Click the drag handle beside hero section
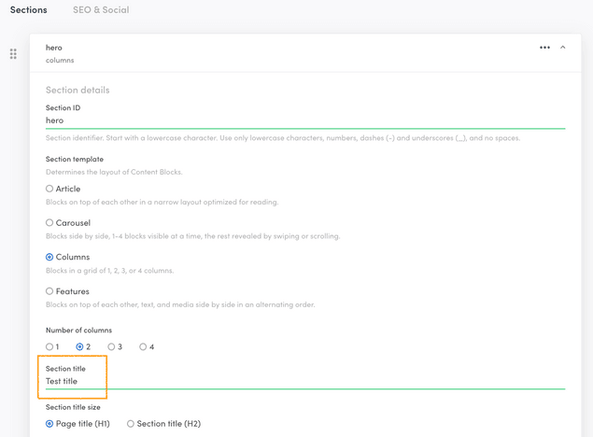Viewport: 593px width, 437px height. click(x=13, y=54)
